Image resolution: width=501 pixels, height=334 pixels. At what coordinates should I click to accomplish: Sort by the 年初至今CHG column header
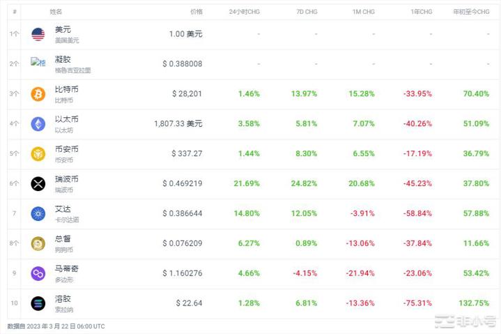[x=471, y=12]
